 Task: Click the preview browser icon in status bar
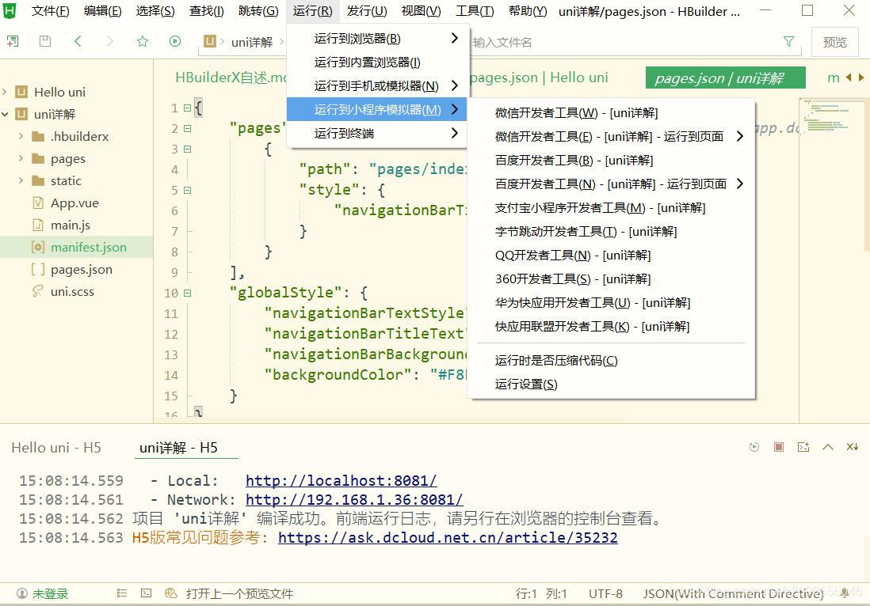(171, 593)
